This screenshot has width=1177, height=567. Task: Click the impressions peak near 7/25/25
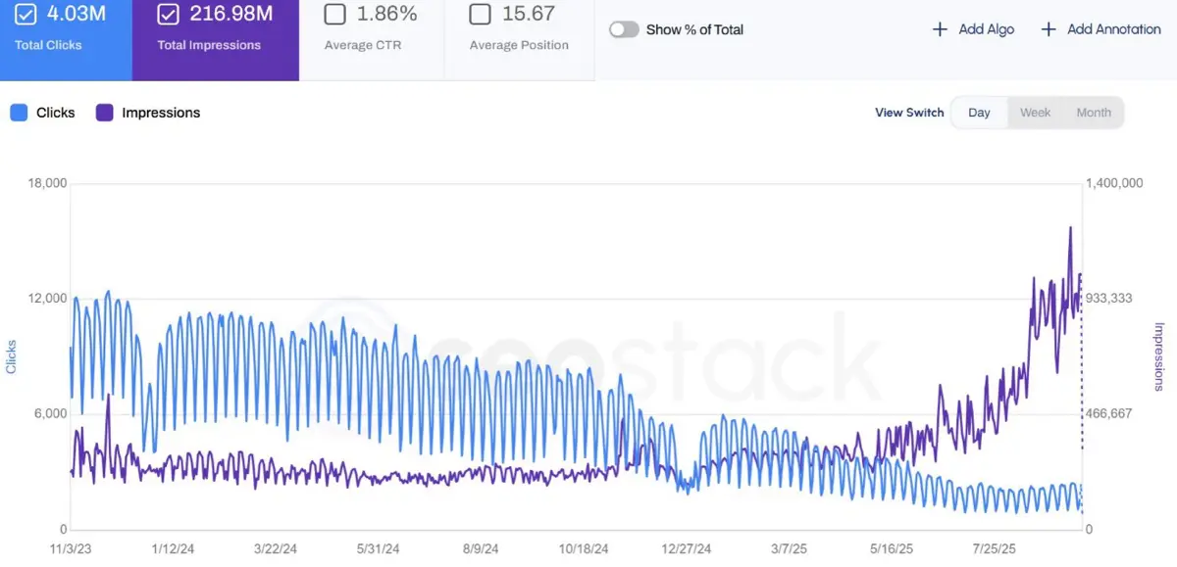1070,227
